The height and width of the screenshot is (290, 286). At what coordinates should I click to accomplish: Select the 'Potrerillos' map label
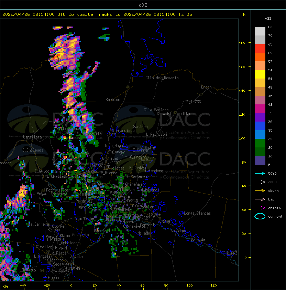(57, 190)
